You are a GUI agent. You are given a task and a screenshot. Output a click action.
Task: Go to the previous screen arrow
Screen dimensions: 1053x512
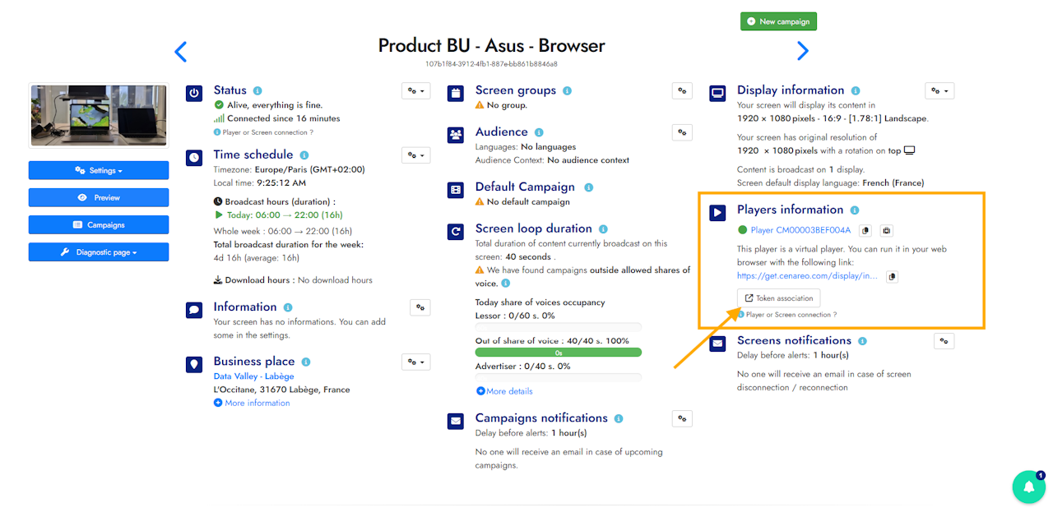click(x=181, y=52)
